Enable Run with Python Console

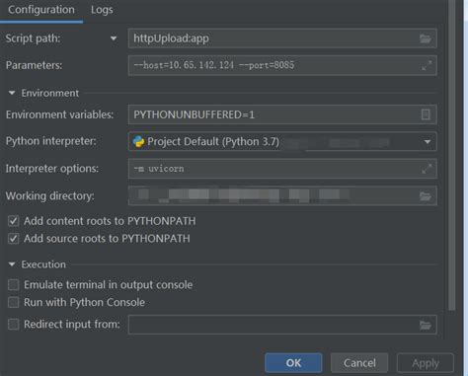pyautogui.click(x=14, y=302)
